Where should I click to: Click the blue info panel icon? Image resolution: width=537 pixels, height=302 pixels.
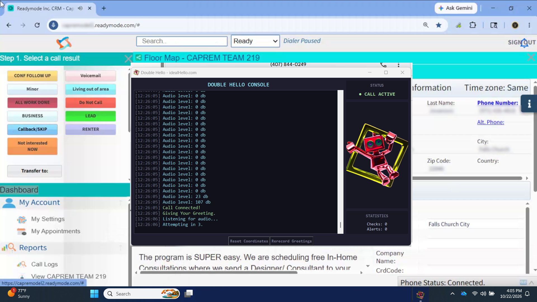point(529,104)
